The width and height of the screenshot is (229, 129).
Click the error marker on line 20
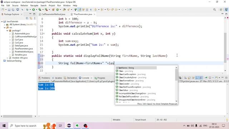(x=39, y=63)
